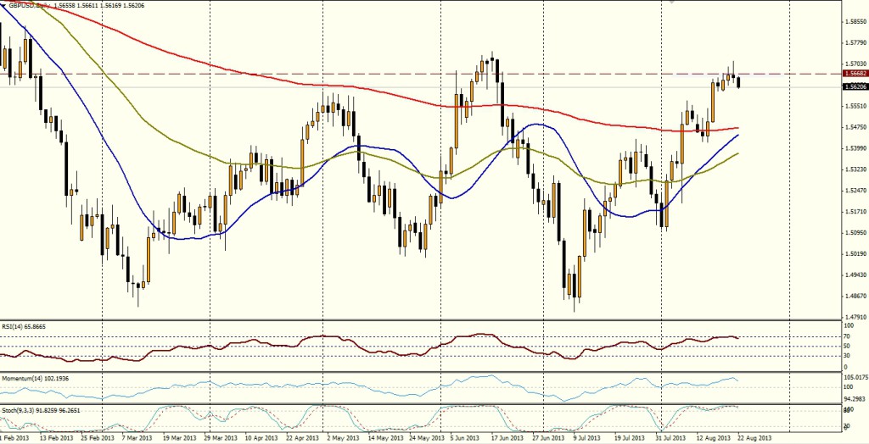Click the chart shift triangle marker at top
Screen dimensions: 869x444
click(674, 3)
